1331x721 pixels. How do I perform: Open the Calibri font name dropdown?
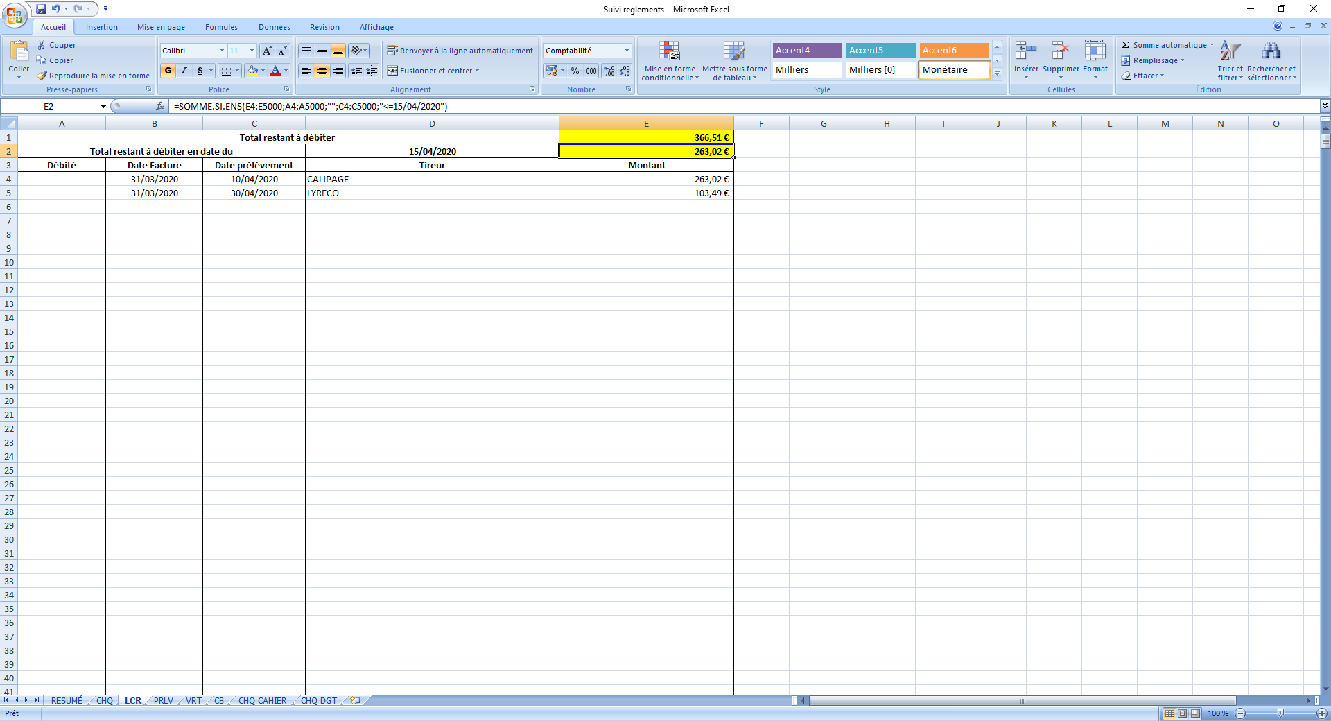click(222, 51)
